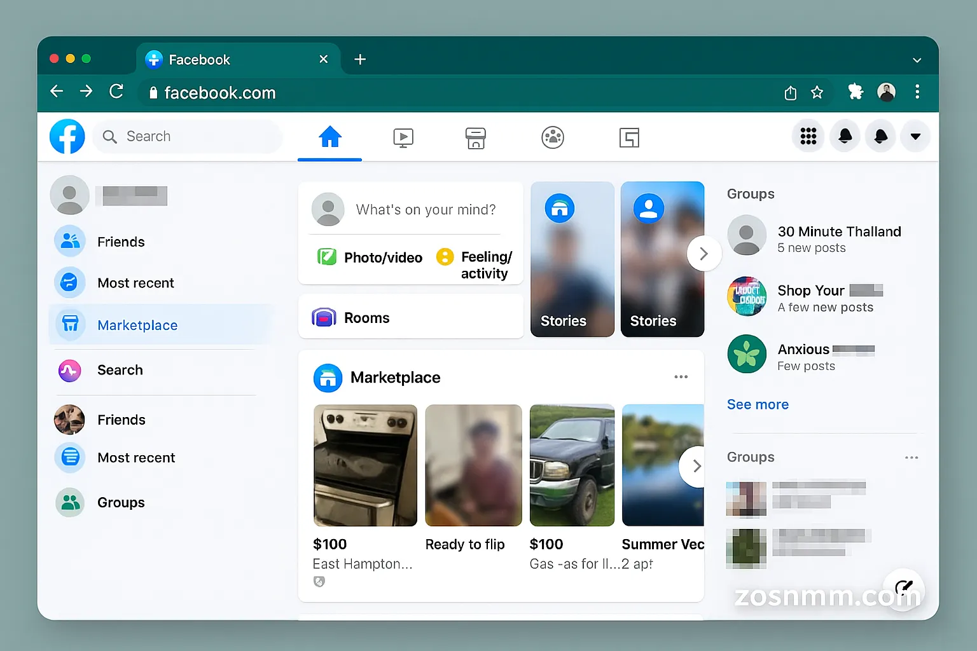
Task: Open your profile avatar in left sidebar
Action: pyautogui.click(x=70, y=195)
